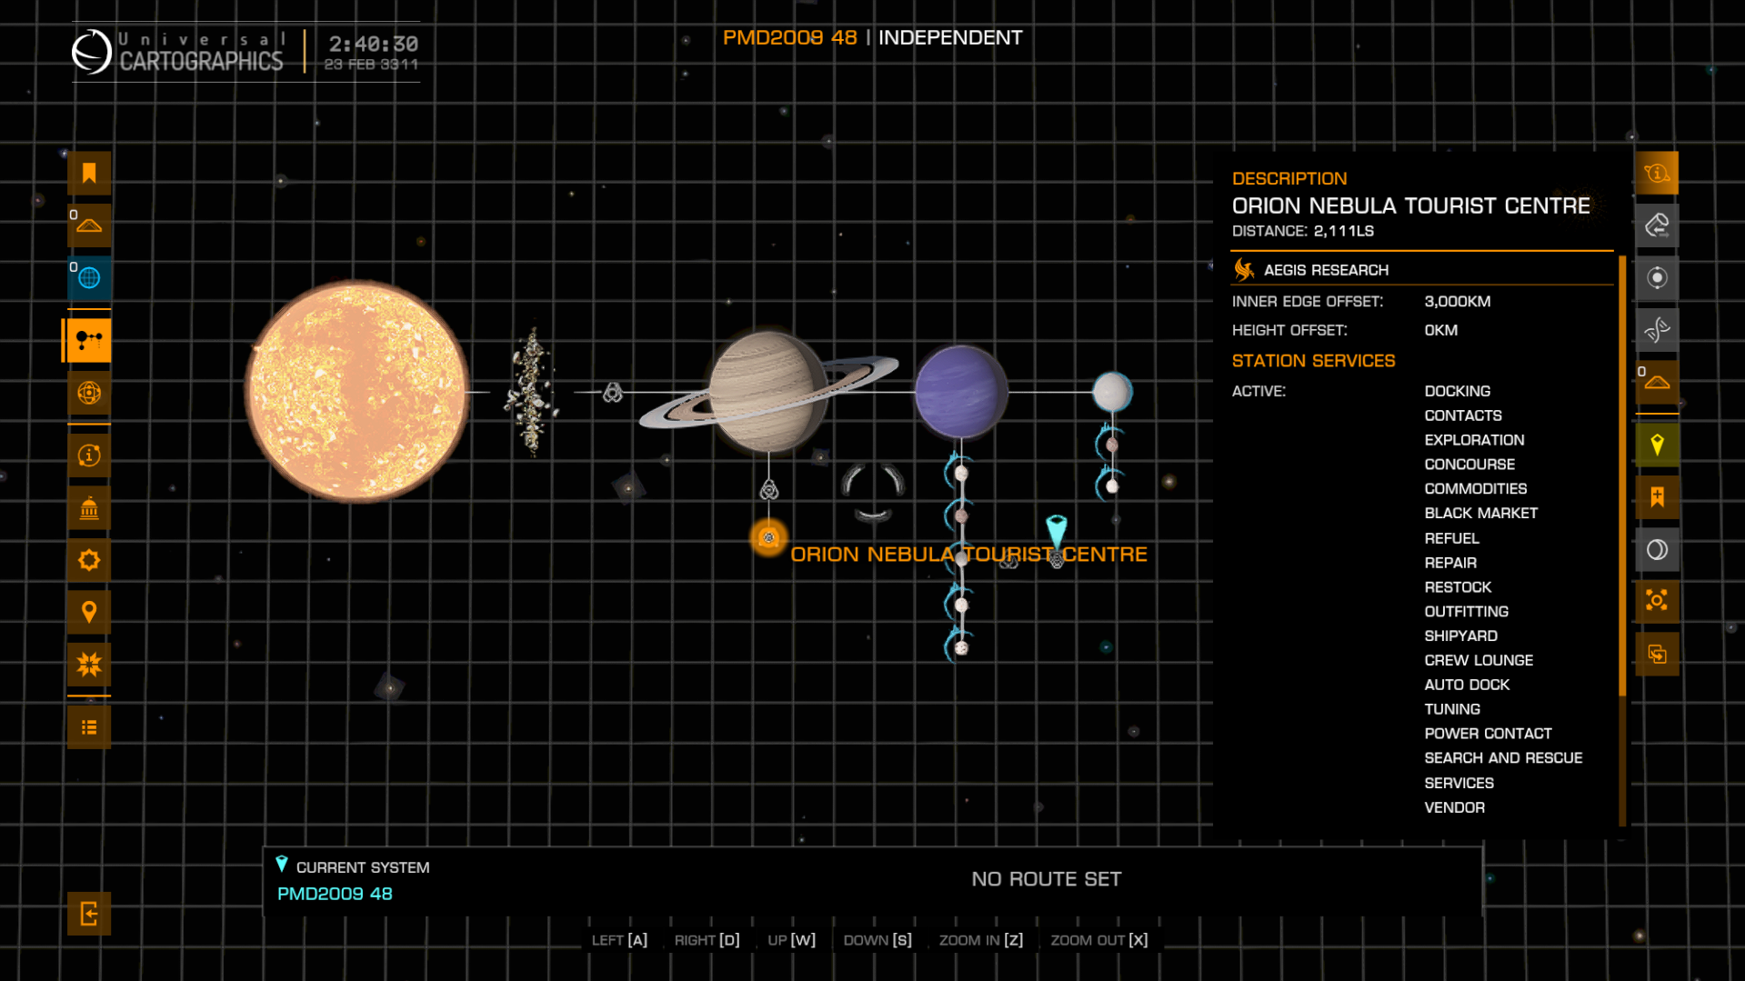The image size is (1745, 981).
Task: Select the orange star on the map
Action: coord(357,391)
